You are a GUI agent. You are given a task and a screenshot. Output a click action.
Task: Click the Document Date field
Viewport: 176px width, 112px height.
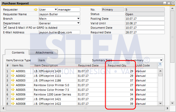click(x=145, y=28)
